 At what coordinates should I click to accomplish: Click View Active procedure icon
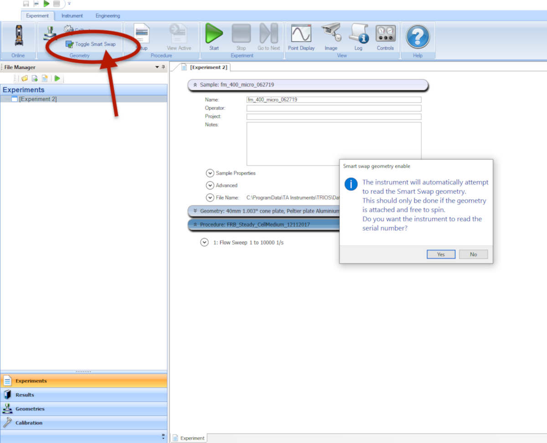click(179, 37)
